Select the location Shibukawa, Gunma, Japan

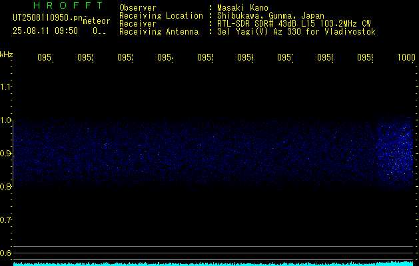tap(270, 16)
